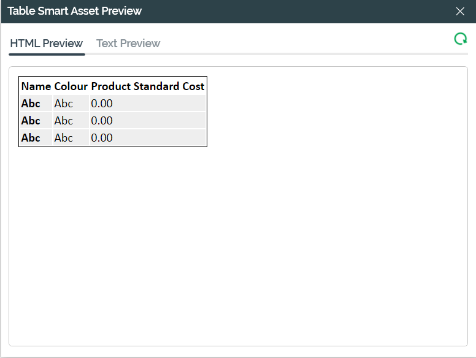Select the bold Abc in third data row
Image resolution: width=476 pixels, height=358 pixels.
[x=31, y=138]
